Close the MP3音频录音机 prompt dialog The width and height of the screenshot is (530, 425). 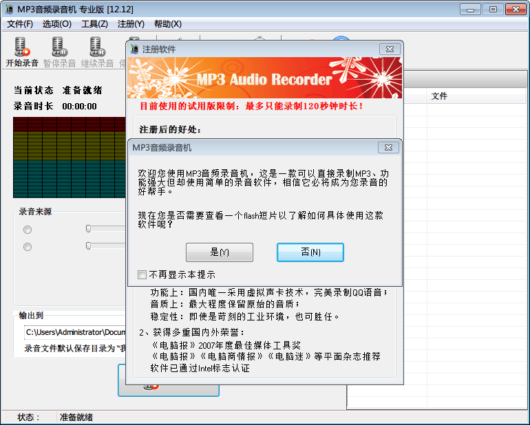click(388, 148)
